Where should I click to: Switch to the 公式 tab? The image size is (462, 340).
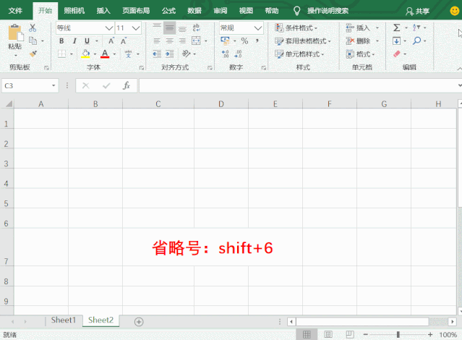(x=168, y=11)
